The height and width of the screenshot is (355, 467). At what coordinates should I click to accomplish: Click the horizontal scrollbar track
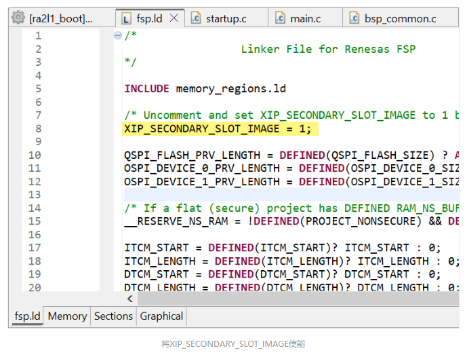298,299
